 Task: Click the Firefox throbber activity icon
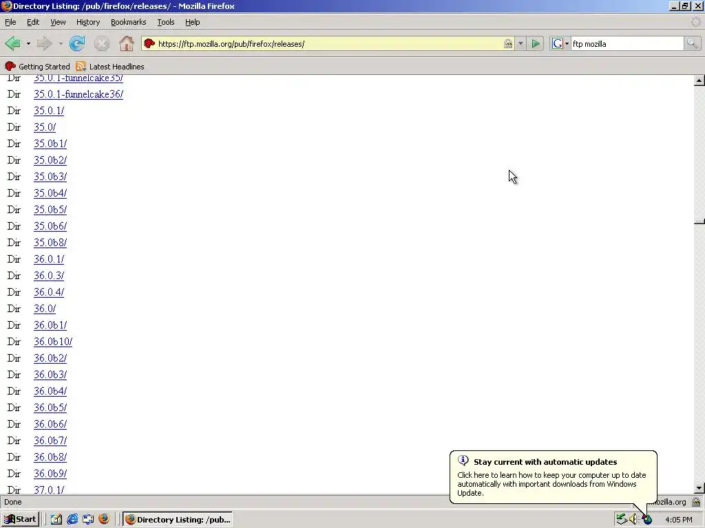695,22
